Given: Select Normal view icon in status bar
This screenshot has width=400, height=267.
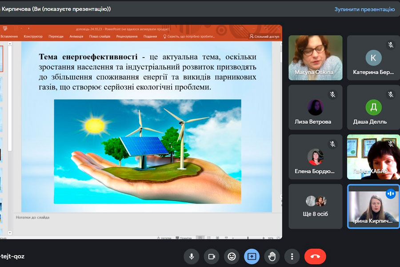Looking at the screenshot, I should [x=200, y=238].
